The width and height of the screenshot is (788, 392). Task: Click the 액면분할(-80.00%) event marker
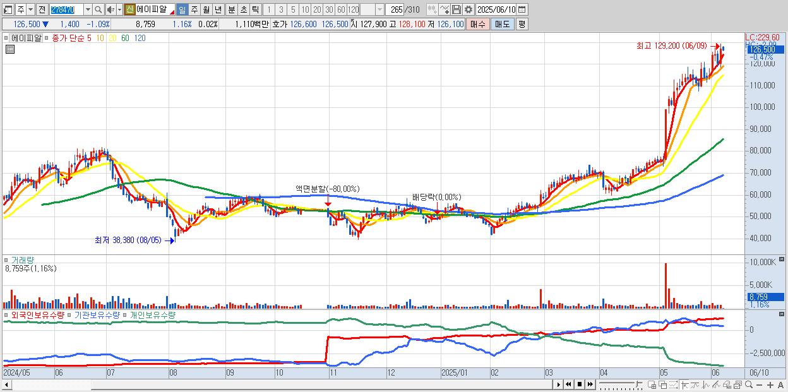[x=327, y=189]
